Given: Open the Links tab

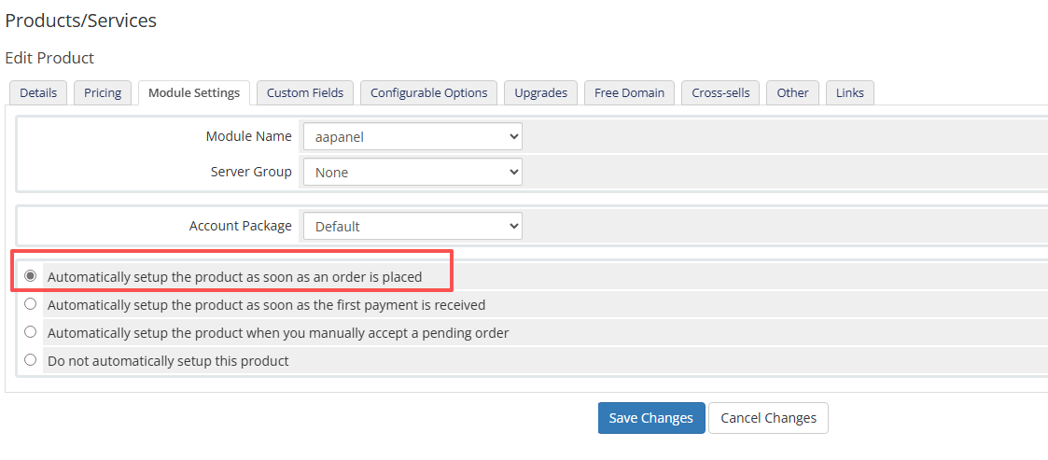Looking at the screenshot, I should 849,92.
